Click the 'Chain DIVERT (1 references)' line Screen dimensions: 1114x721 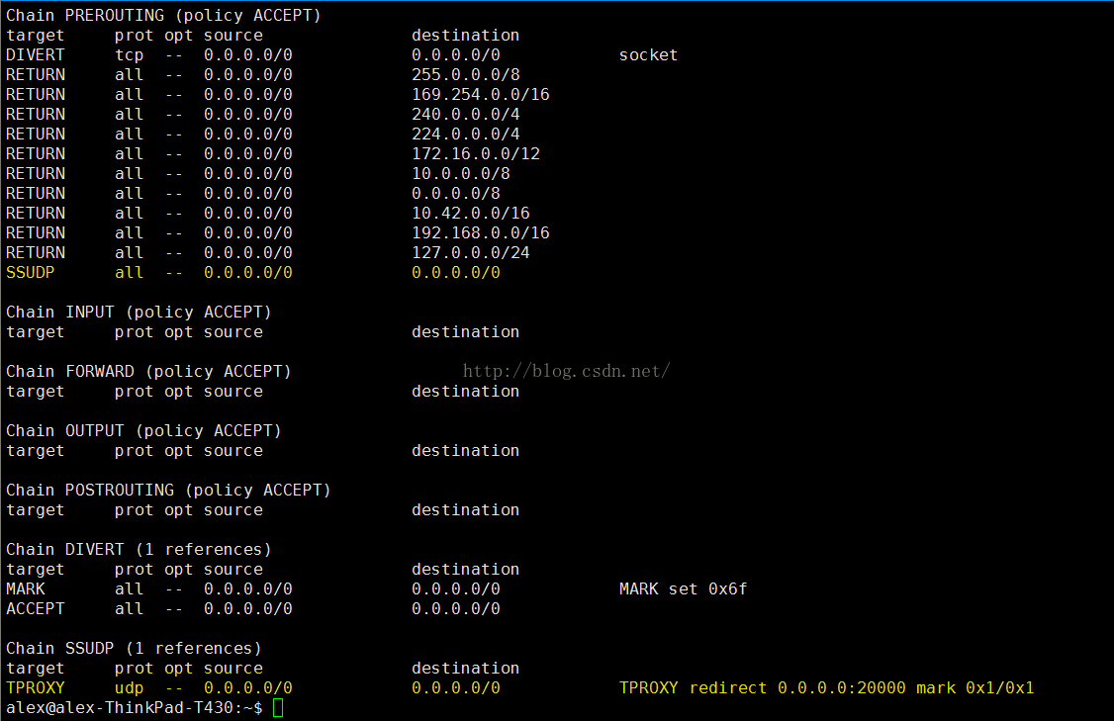click(139, 550)
